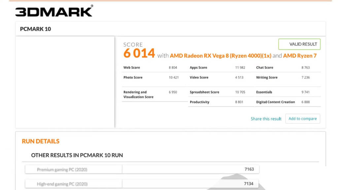Click the Digital Content Creation value 6 888
The width and height of the screenshot is (338, 190).
click(305, 102)
